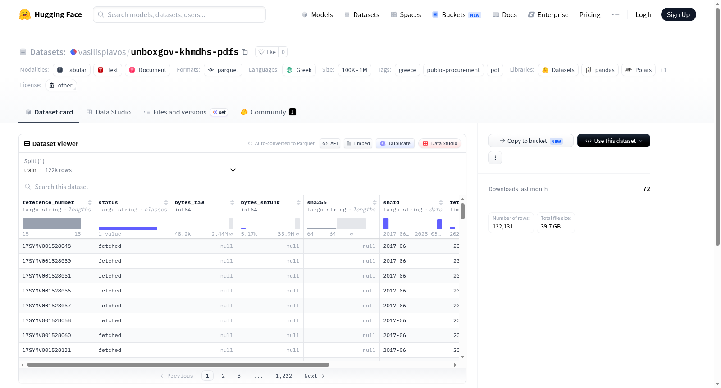Go to Spaces
721x388 pixels.
click(406, 14)
